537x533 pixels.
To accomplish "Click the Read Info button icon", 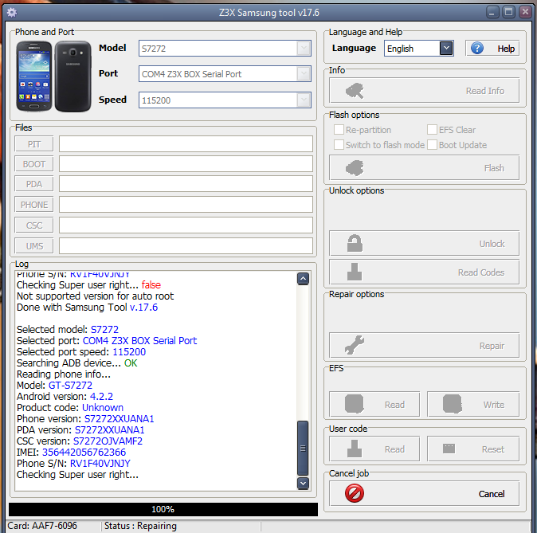I will (355, 91).
